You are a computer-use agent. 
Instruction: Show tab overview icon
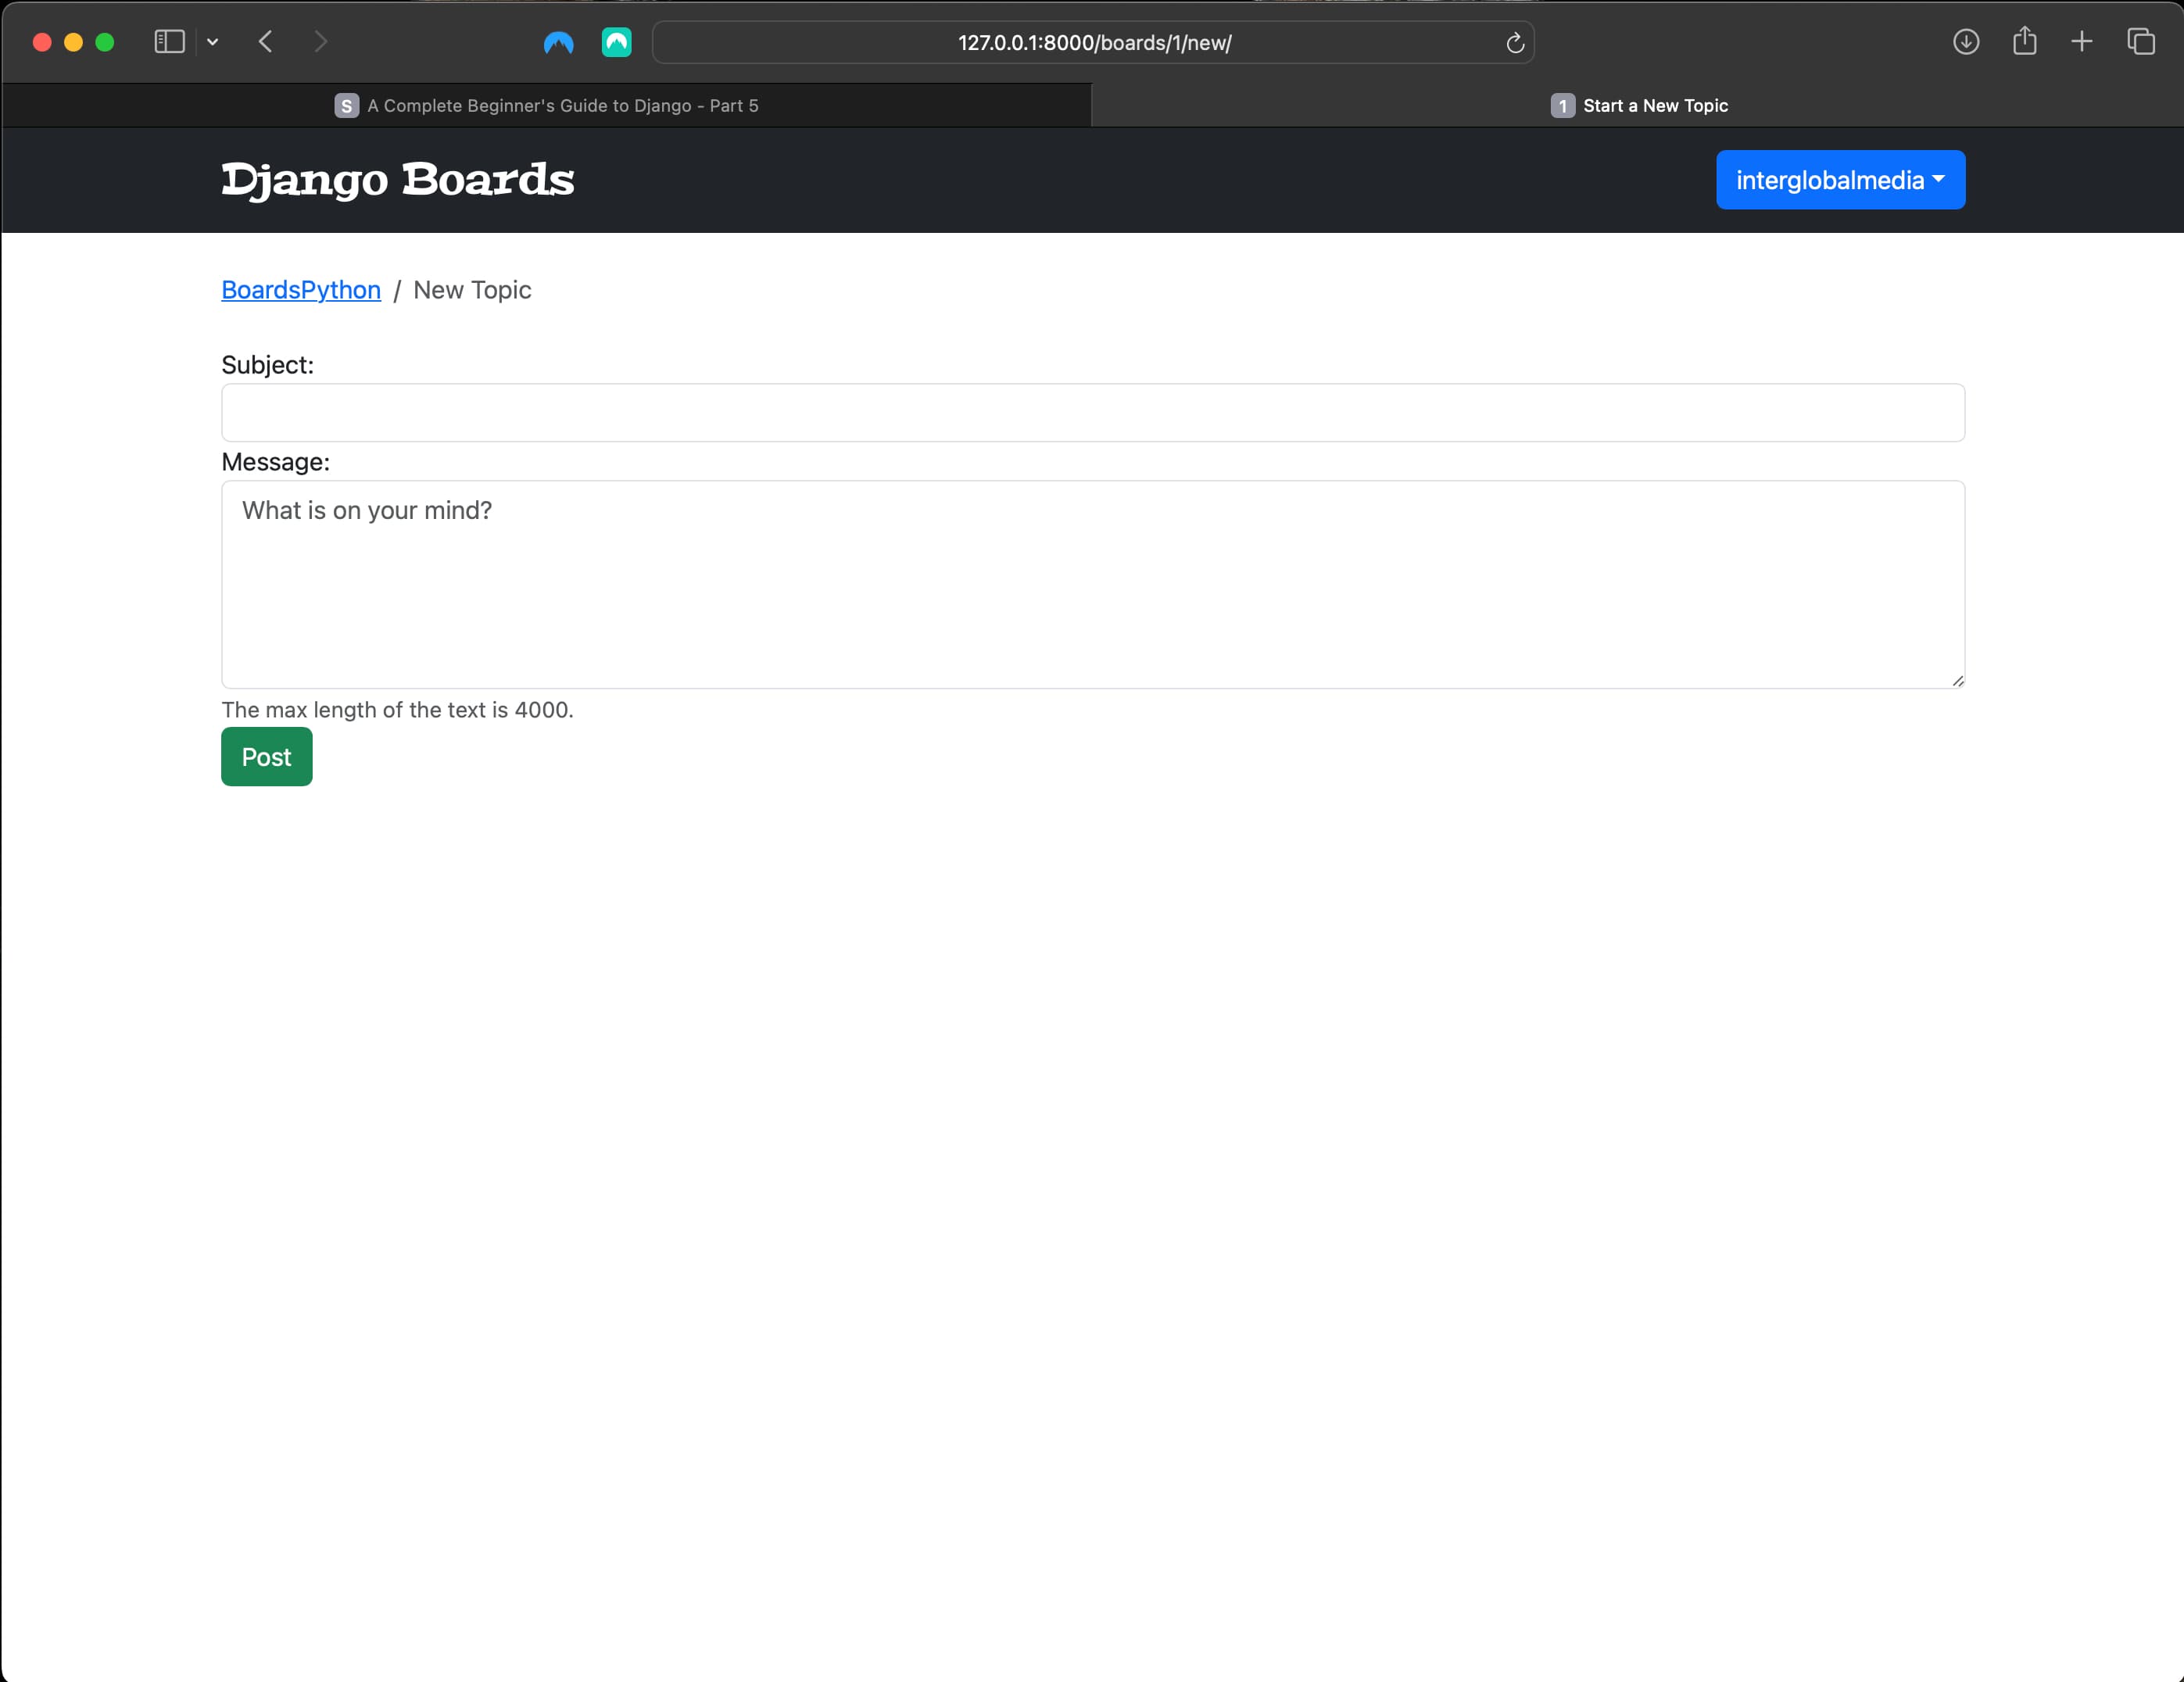click(x=2141, y=42)
